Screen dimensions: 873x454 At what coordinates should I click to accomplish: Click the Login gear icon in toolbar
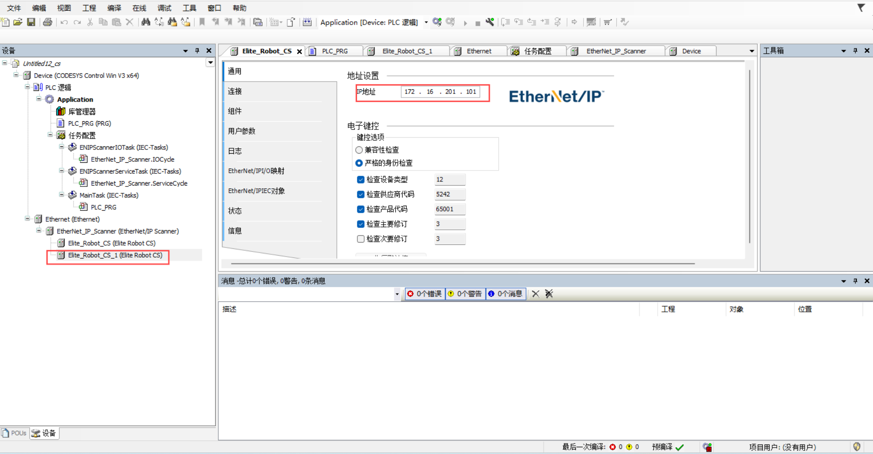[437, 22]
